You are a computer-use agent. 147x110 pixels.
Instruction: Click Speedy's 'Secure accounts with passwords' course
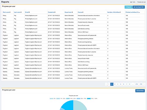(87, 68)
